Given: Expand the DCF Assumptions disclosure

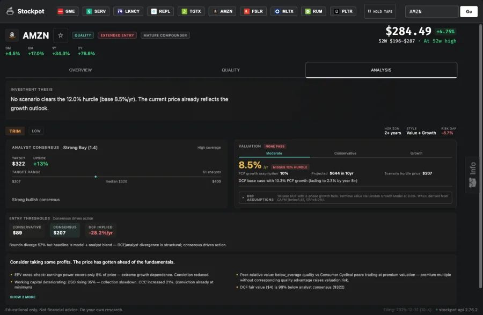Looking at the screenshot, I should [x=345, y=197].
